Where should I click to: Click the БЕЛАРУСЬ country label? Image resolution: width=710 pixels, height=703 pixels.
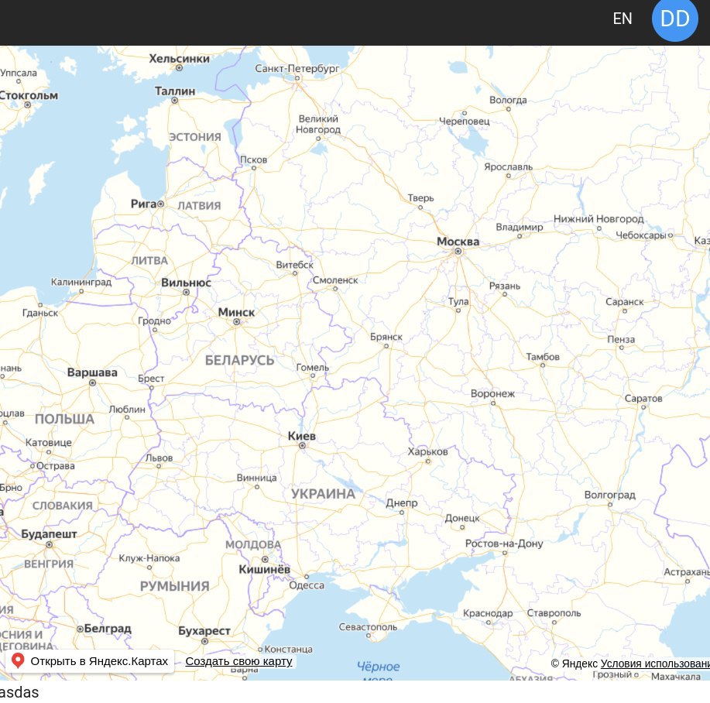pos(239,360)
